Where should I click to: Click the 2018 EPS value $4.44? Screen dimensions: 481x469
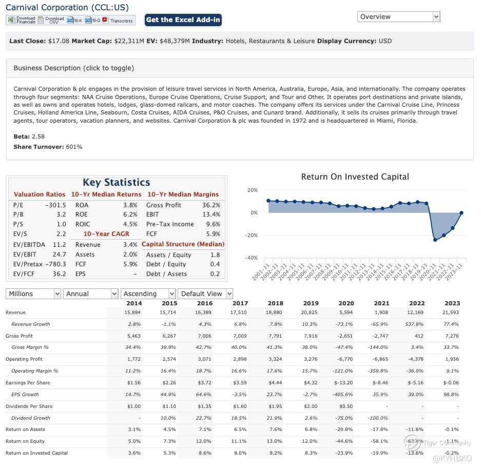(275, 383)
